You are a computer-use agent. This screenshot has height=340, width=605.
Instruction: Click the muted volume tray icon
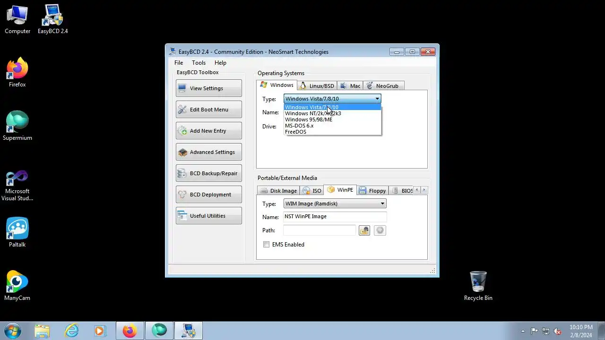click(x=557, y=331)
